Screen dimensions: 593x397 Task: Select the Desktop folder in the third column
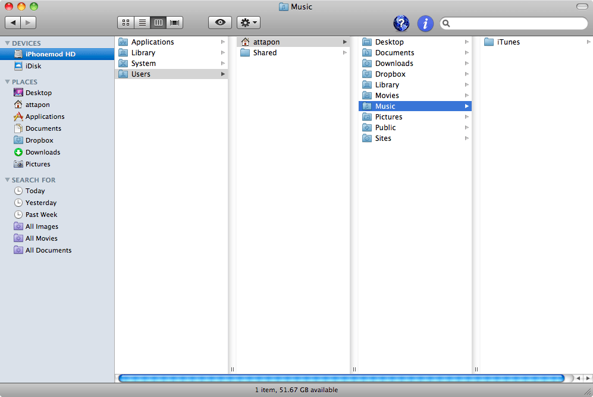[x=415, y=42]
